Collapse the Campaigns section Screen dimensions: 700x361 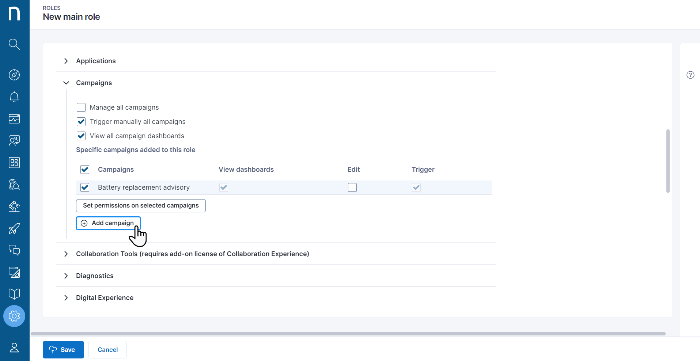pos(66,83)
